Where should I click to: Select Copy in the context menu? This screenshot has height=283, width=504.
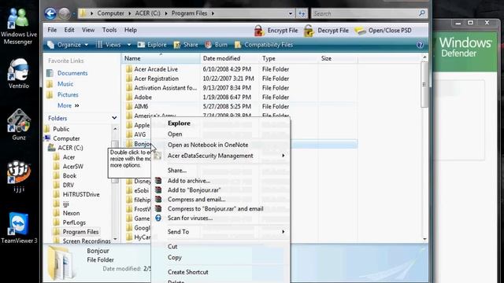click(175, 257)
